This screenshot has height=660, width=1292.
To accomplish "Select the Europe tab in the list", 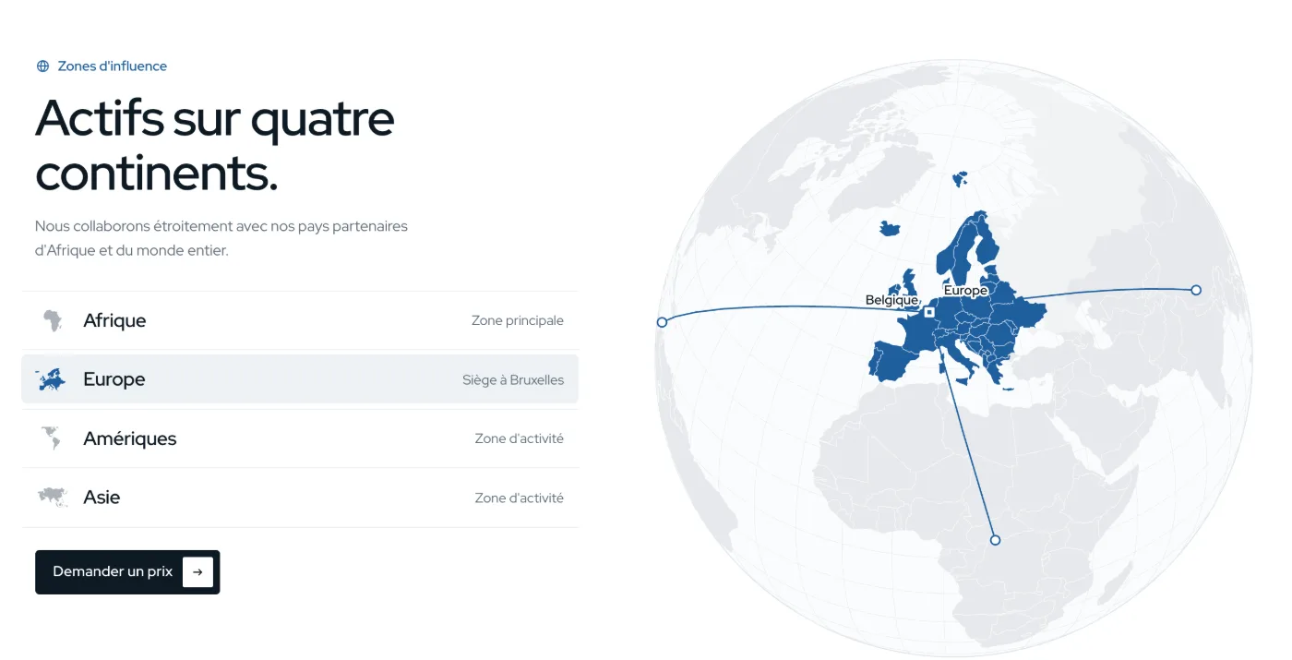I will pos(300,379).
